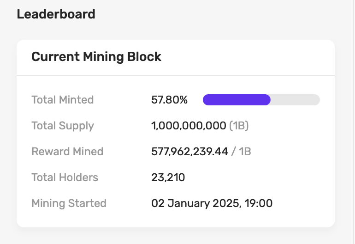Select the 577,962,239.44 reward amount
The width and height of the screenshot is (355, 244).
coord(189,152)
